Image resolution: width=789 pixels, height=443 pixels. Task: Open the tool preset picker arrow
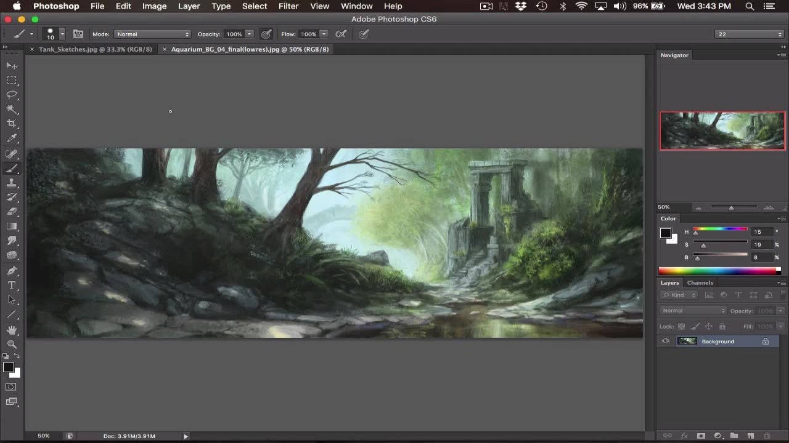(31, 34)
